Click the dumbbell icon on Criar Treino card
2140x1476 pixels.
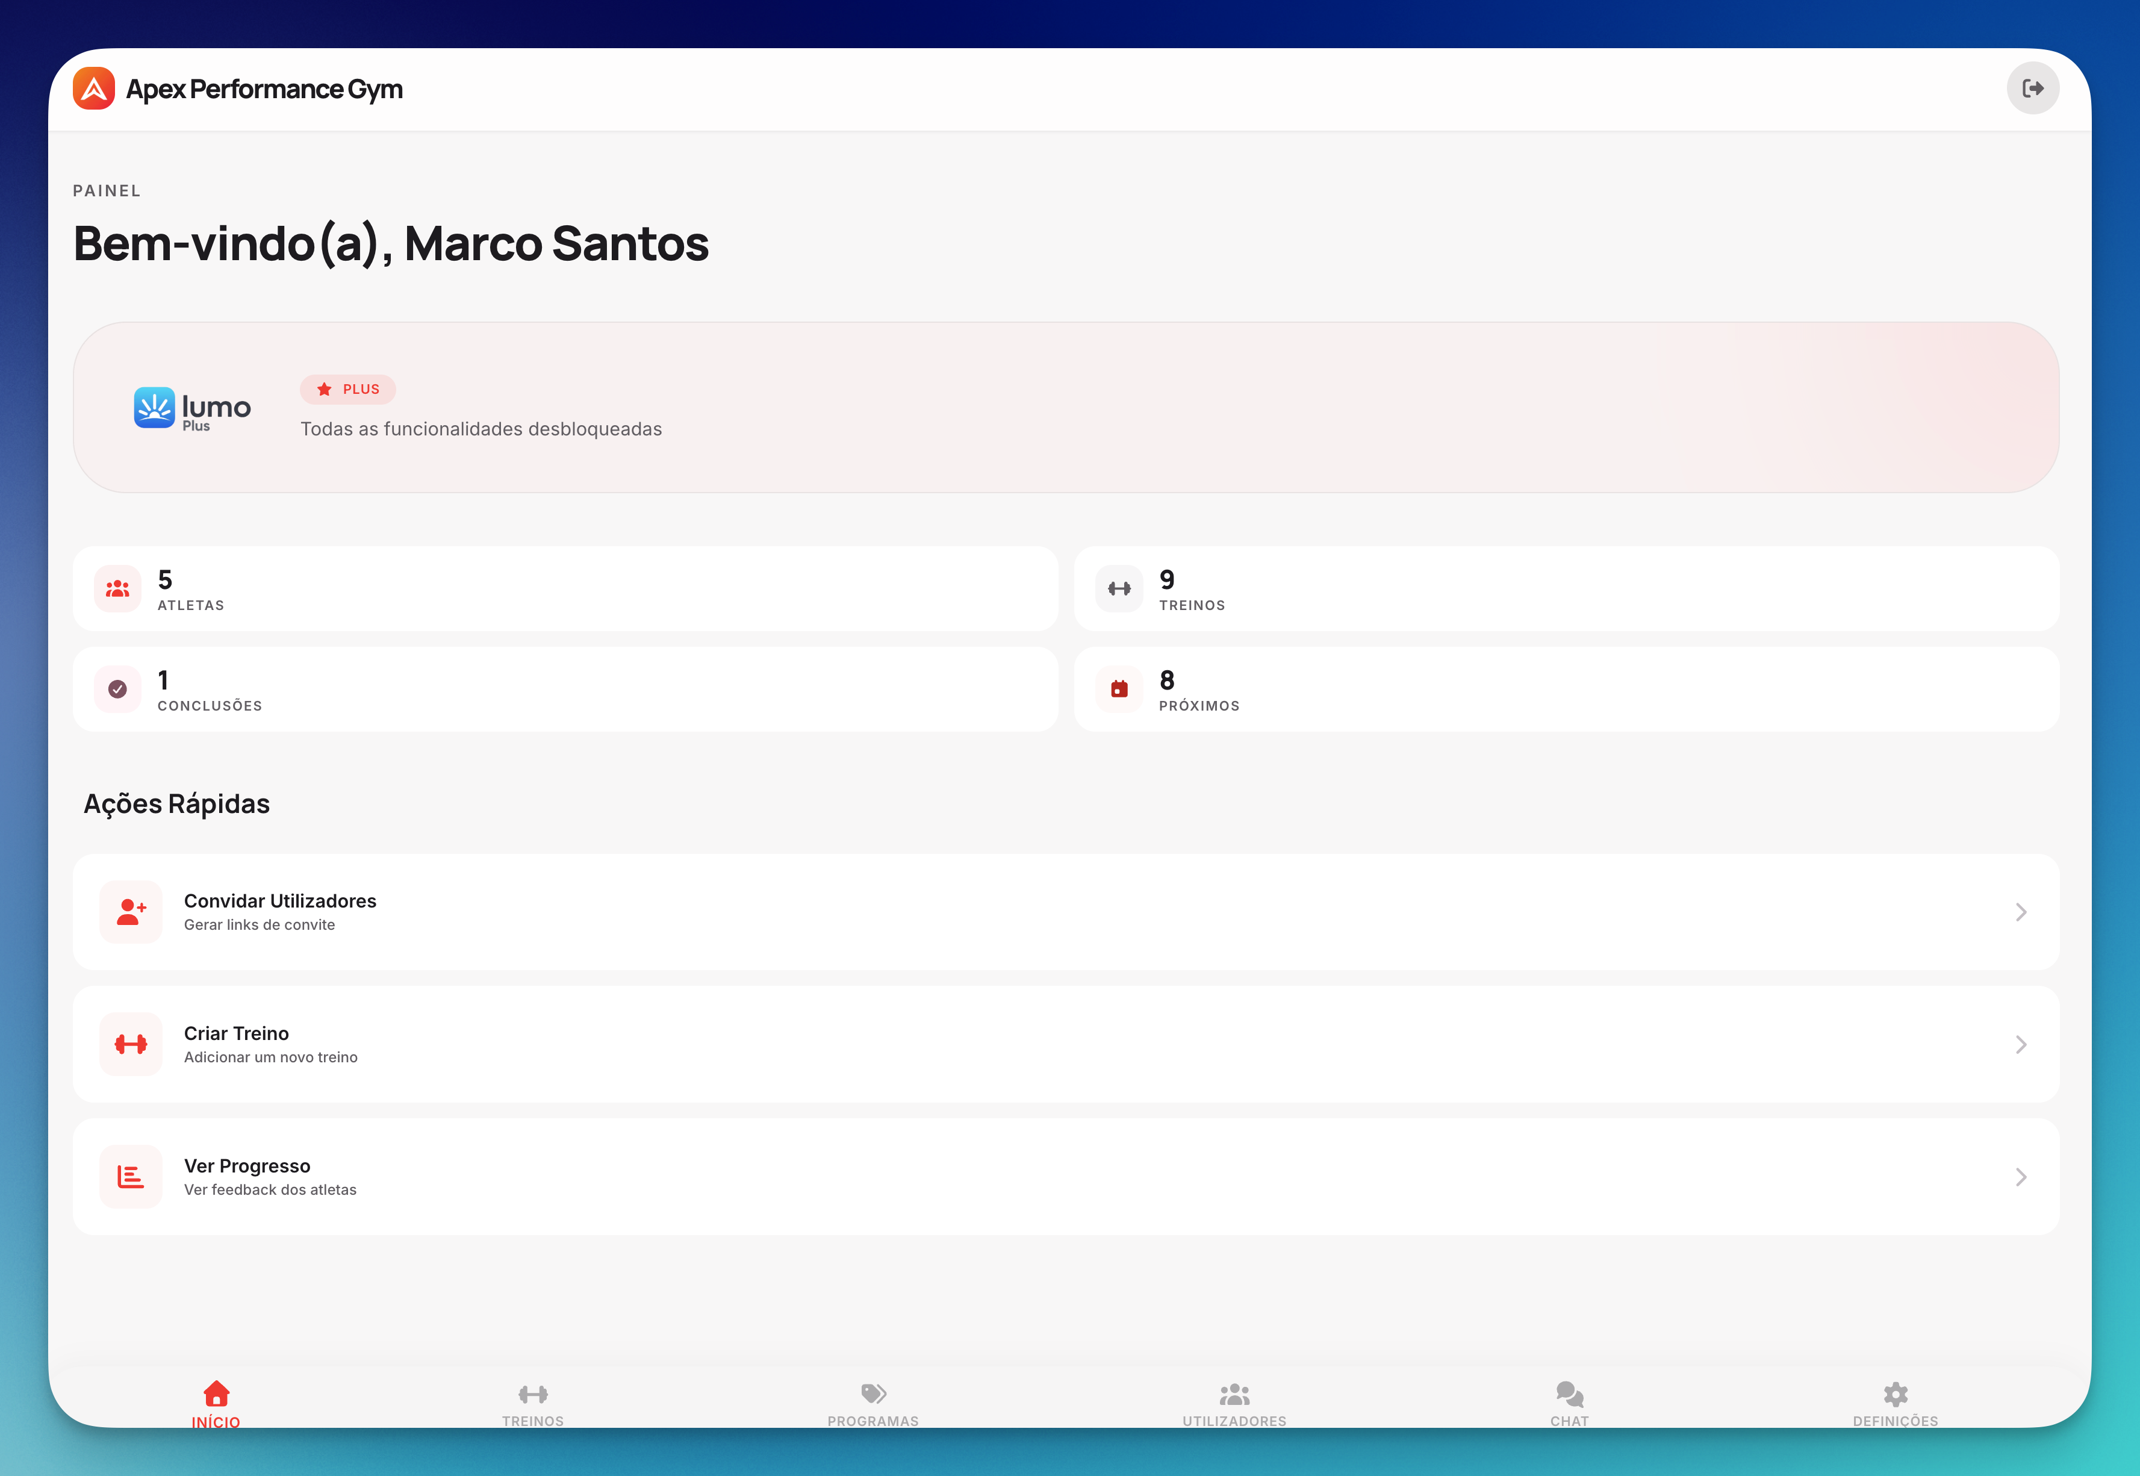[131, 1043]
